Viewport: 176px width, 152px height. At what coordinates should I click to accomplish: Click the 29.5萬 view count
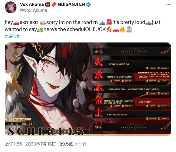pyautogui.click(x=66, y=144)
